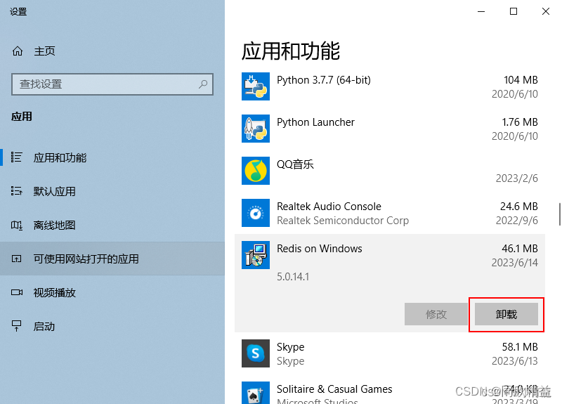Click the 2023/6/14 install date of Redis

click(x=515, y=263)
